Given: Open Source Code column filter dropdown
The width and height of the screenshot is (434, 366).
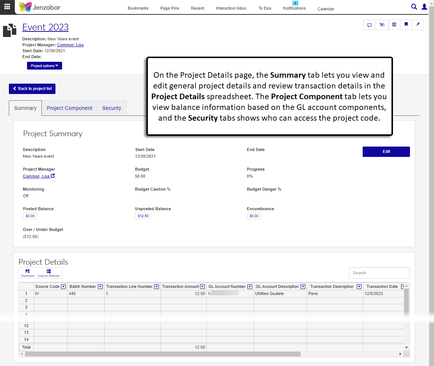Looking at the screenshot, I should click(63, 286).
